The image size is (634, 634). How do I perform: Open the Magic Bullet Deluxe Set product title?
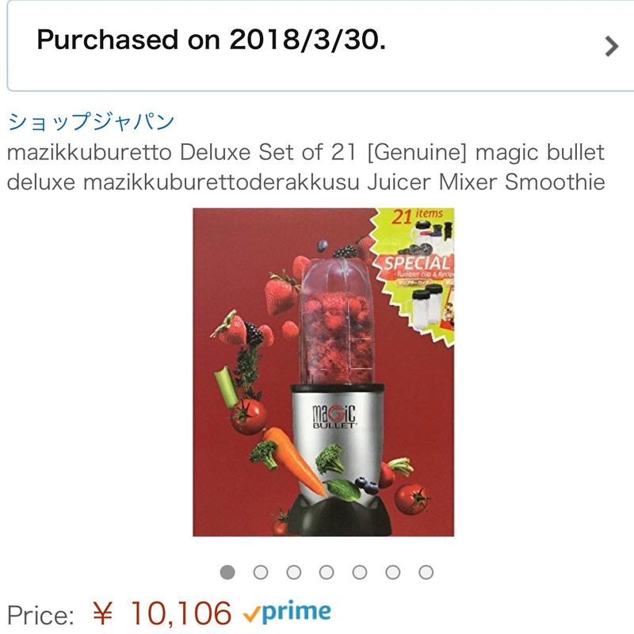(306, 167)
